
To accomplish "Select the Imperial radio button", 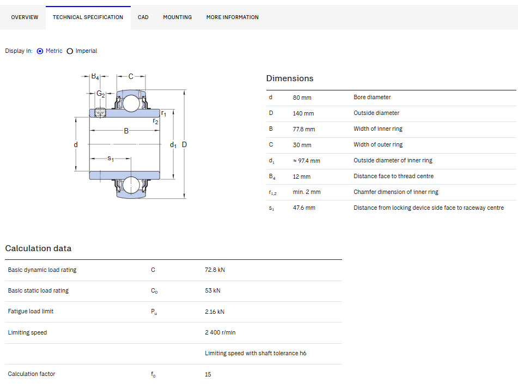I will [x=70, y=51].
